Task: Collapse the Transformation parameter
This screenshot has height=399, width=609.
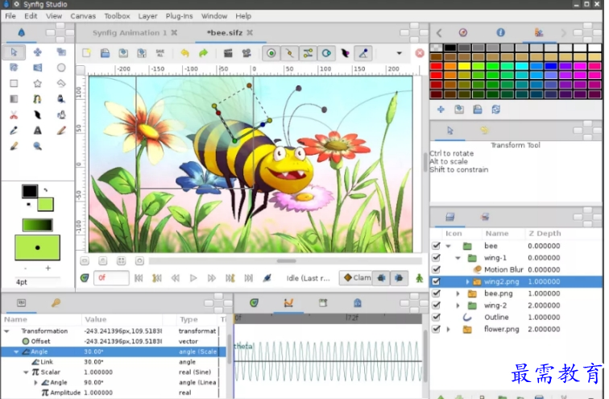Action: [6, 331]
